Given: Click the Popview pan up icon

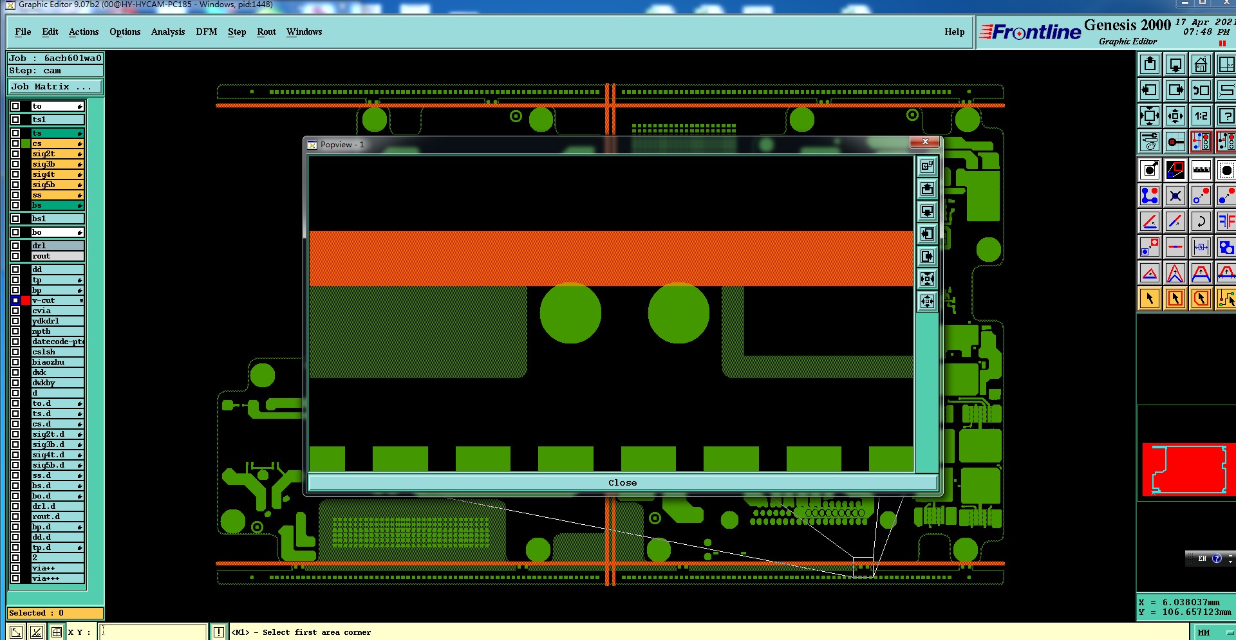Looking at the screenshot, I should click(x=927, y=188).
